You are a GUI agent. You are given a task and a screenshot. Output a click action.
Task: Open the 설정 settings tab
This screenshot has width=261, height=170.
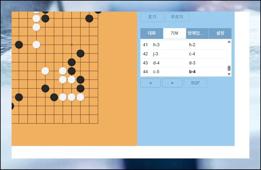(x=220, y=33)
